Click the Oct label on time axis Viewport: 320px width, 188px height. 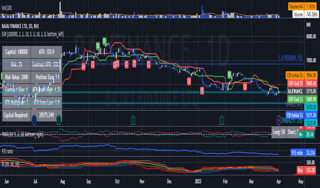click(117, 181)
